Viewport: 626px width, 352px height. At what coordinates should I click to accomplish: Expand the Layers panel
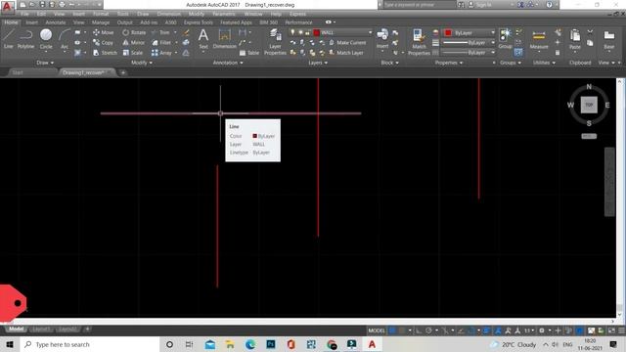click(x=318, y=63)
